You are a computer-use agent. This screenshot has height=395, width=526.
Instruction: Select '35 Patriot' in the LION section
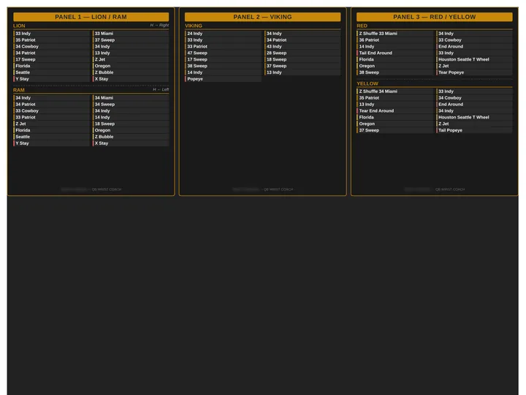tap(51, 39)
